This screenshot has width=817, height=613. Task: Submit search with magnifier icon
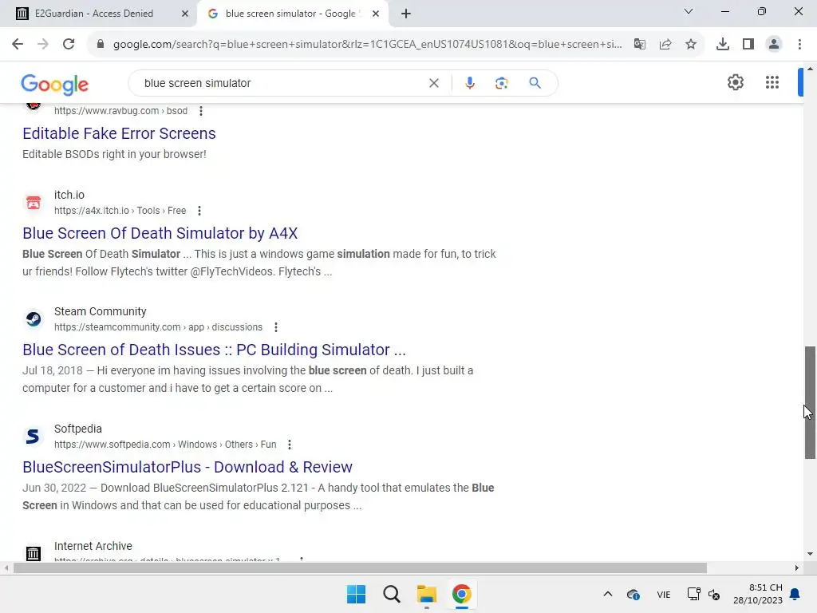coord(535,83)
